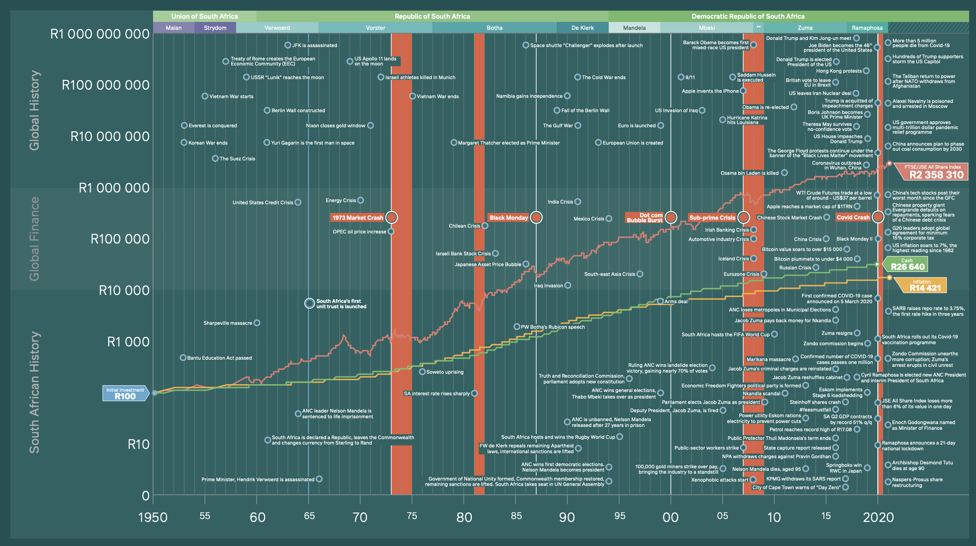Select the Union of South Africa era header

[205, 16]
